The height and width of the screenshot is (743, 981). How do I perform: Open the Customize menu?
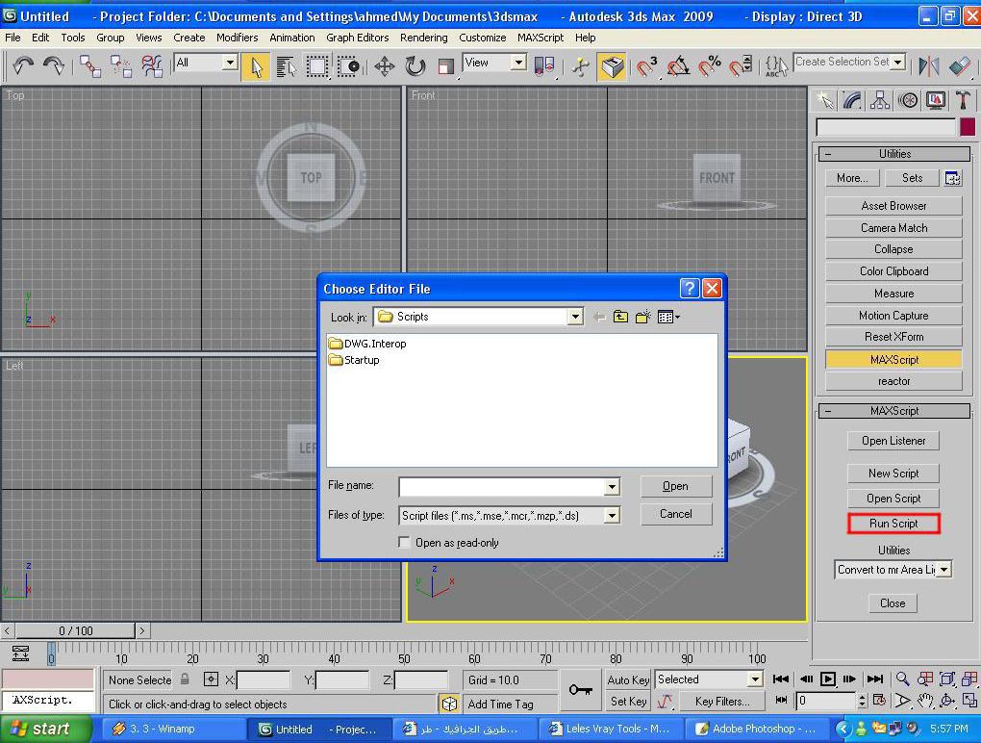483,38
